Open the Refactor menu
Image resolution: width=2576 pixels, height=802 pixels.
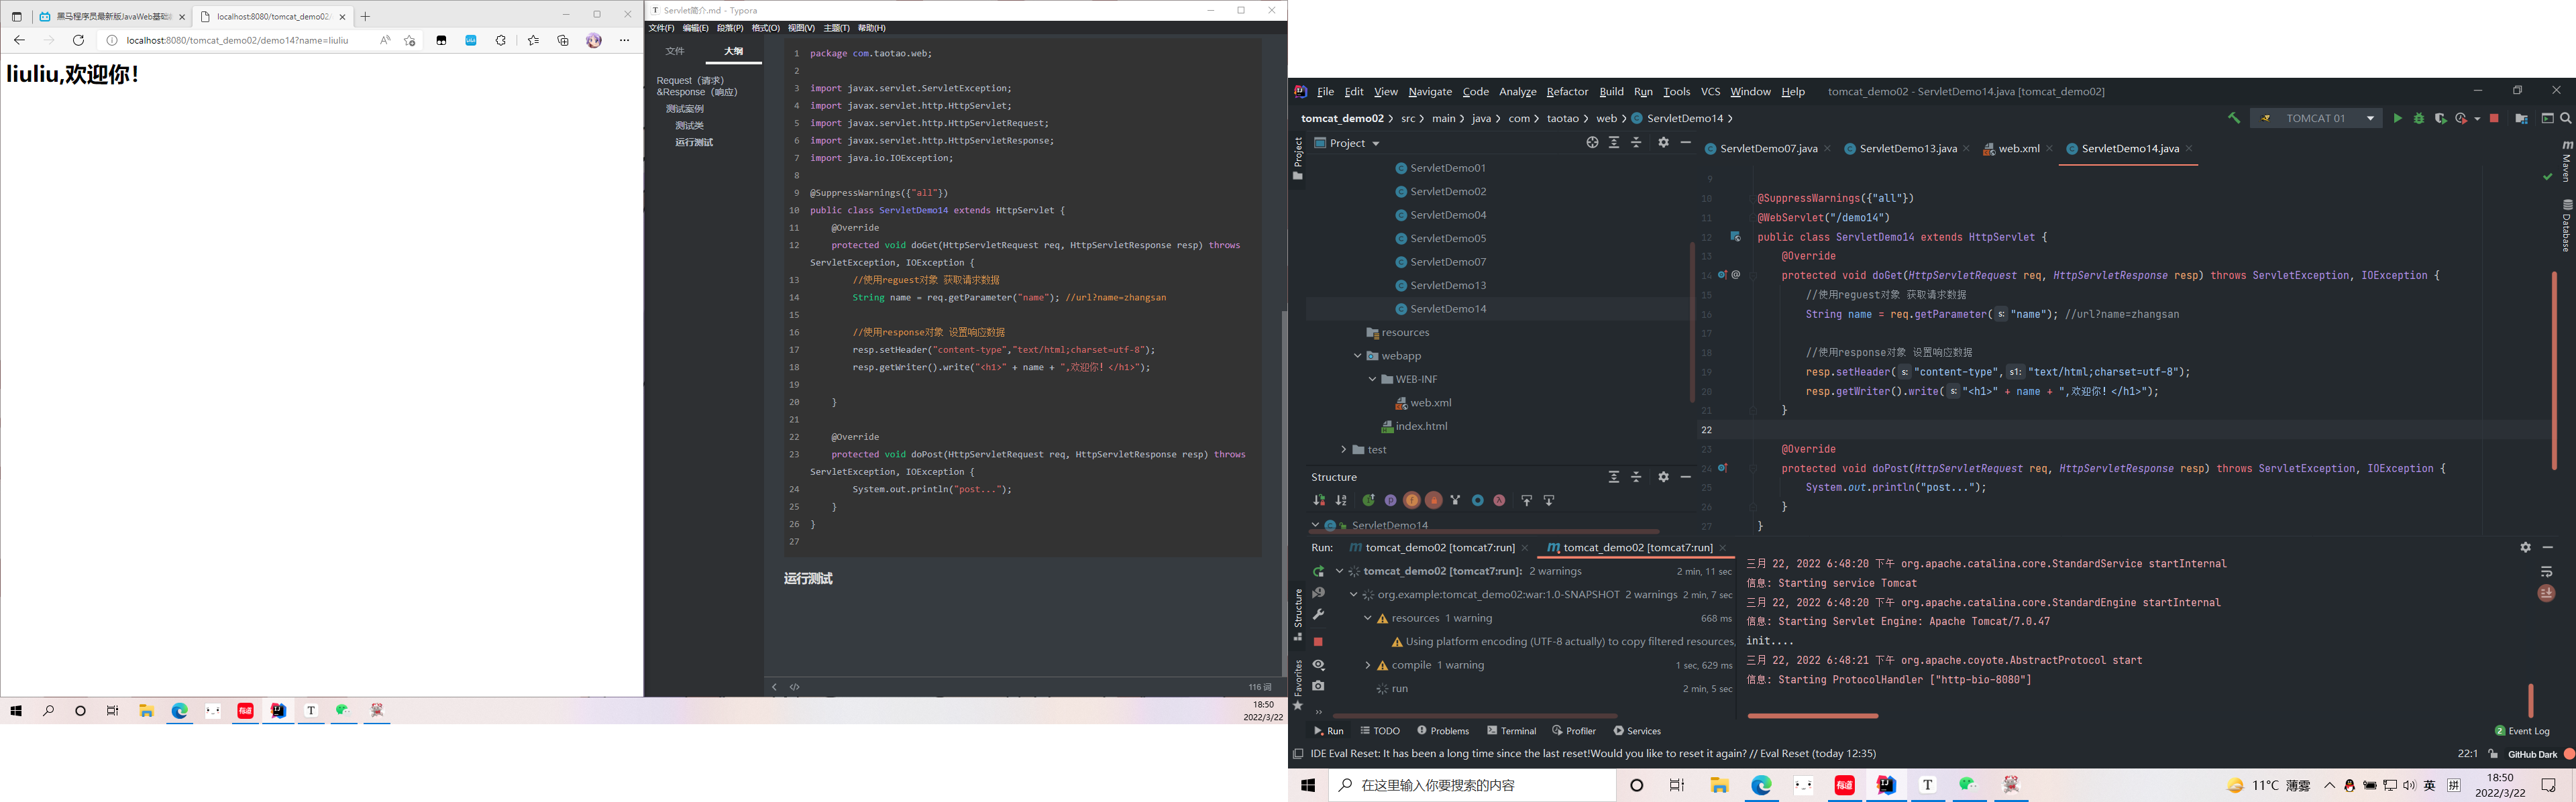coord(1566,92)
